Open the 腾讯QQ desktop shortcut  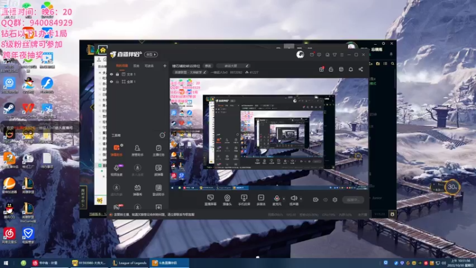pos(10,211)
